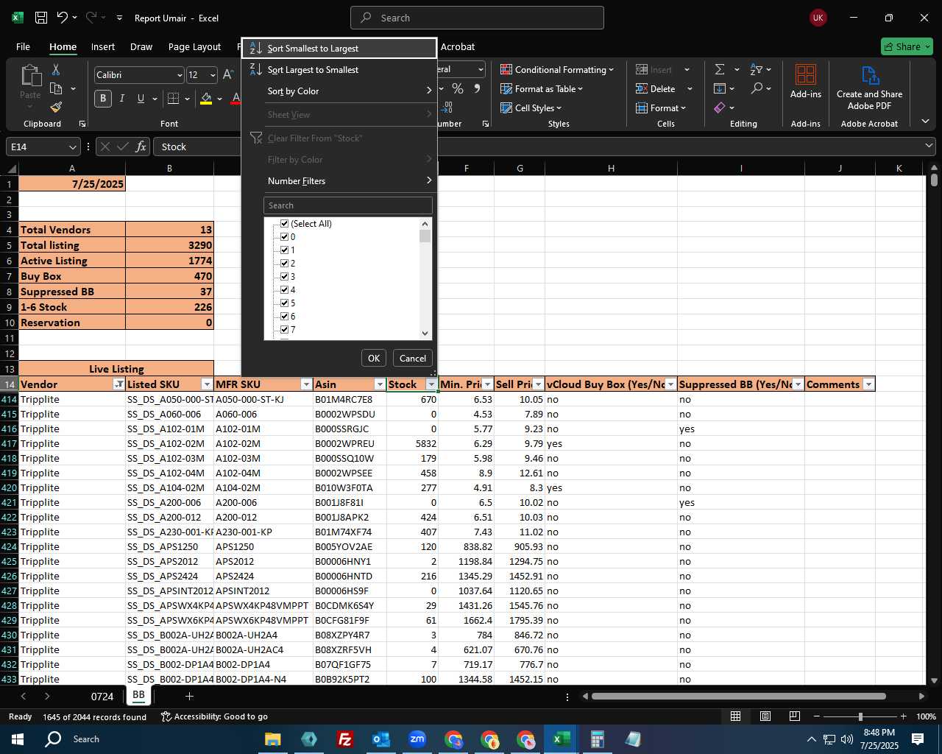Click the Save icon in title bar
The height and width of the screenshot is (754, 942).
(x=41, y=18)
